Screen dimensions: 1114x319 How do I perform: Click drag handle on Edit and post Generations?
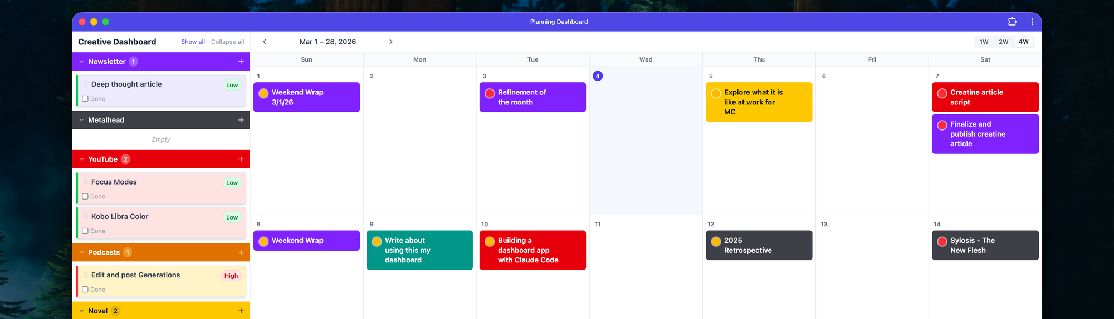85,275
